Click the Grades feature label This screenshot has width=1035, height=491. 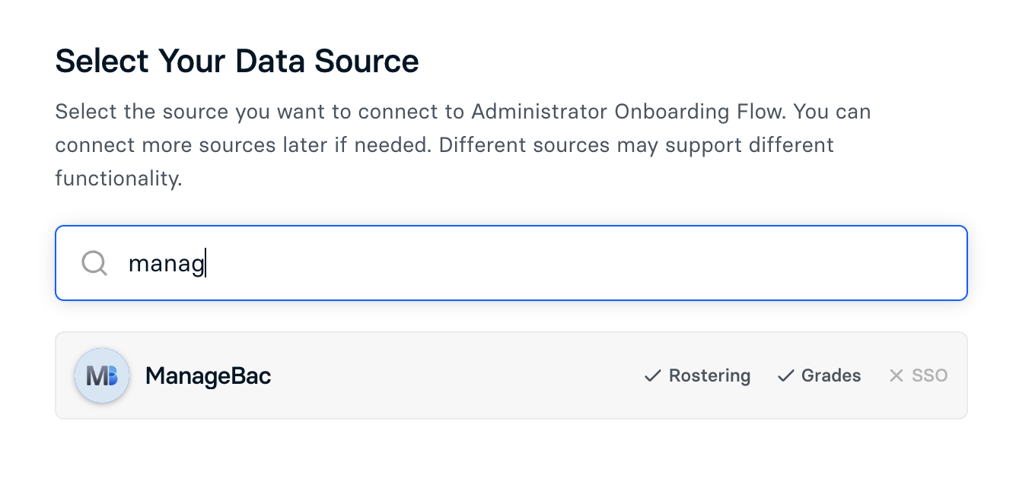pos(831,375)
